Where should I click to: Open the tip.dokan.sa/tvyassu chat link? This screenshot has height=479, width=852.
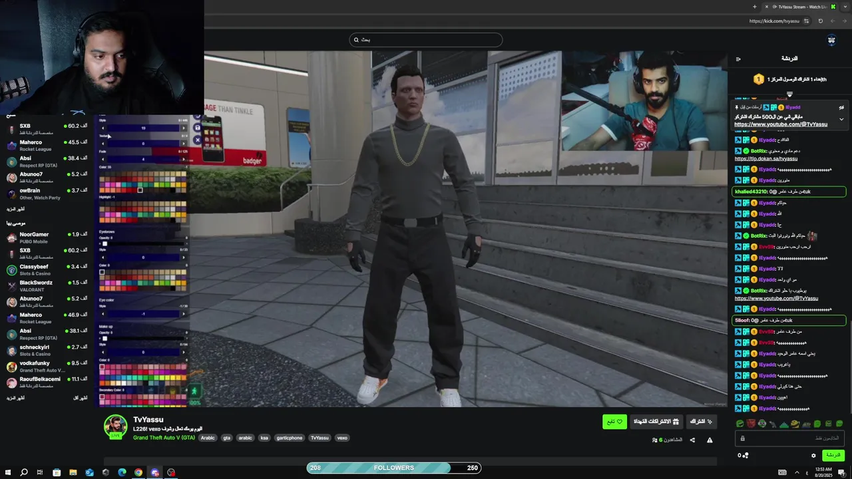766,159
